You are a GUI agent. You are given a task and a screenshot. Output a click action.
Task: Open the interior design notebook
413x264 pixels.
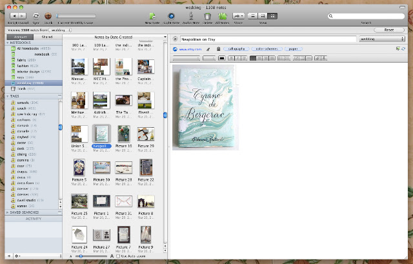coord(34,72)
